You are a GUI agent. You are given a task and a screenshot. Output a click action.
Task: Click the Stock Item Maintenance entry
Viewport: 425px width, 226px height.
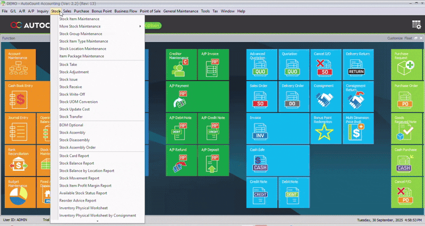79,19
